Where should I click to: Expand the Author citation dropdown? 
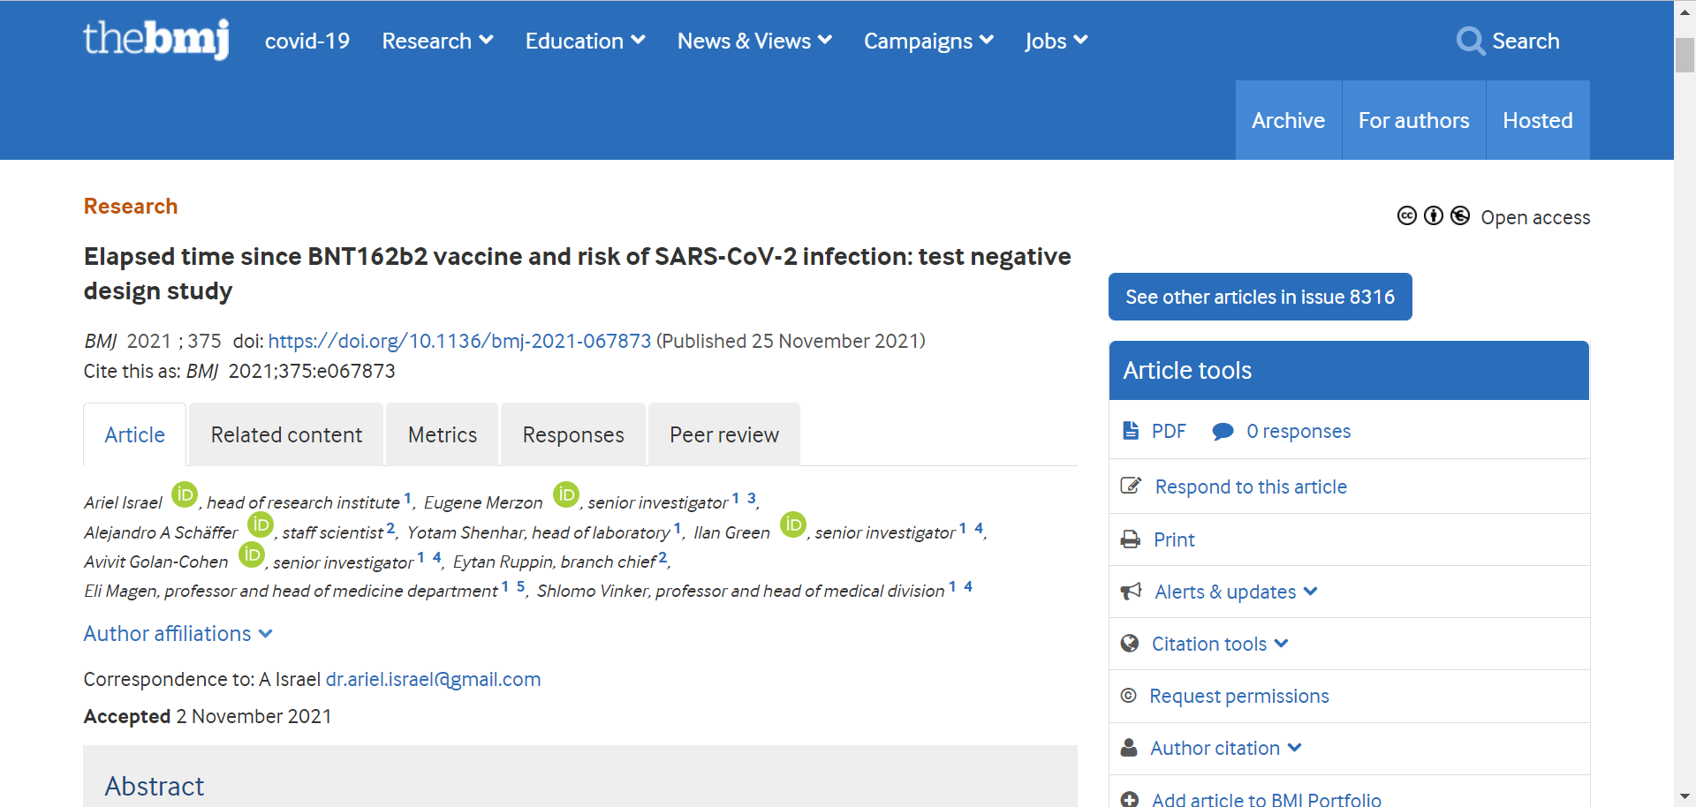(1225, 748)
